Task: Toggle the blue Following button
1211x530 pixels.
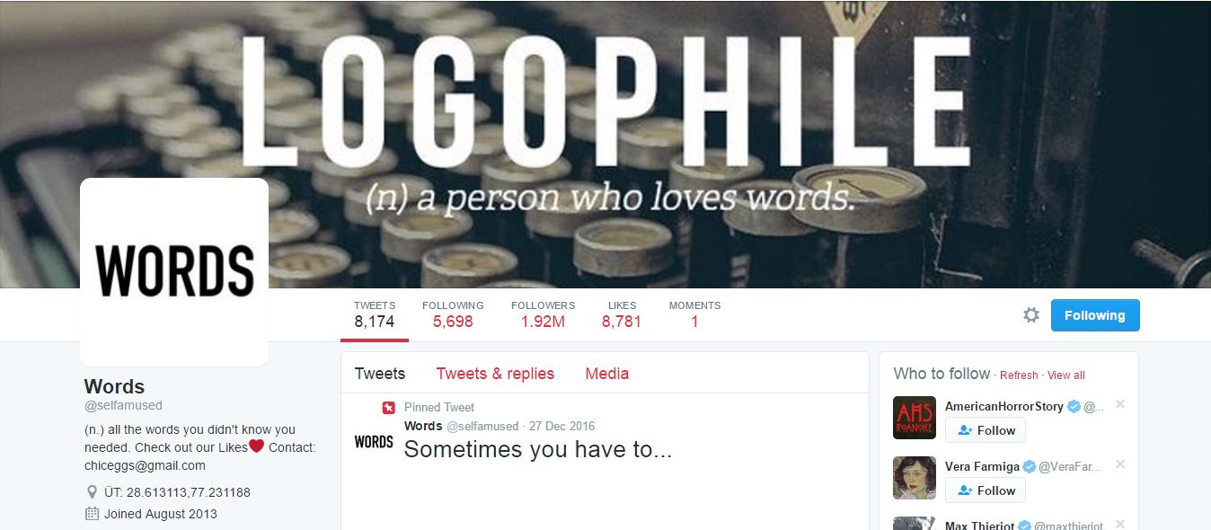Action: point(1095,315)
